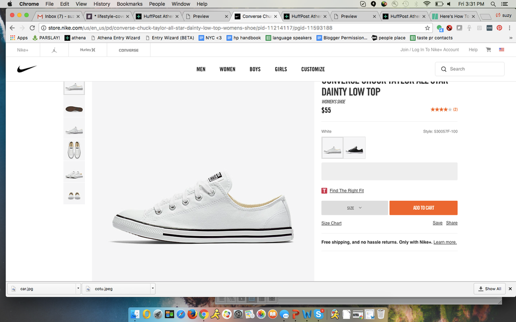Open the Apple menu
This screenshot has width=516, height=322.
point(10,4)
